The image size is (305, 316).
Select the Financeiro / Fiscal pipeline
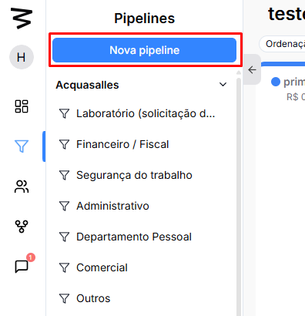click(137, 144)
